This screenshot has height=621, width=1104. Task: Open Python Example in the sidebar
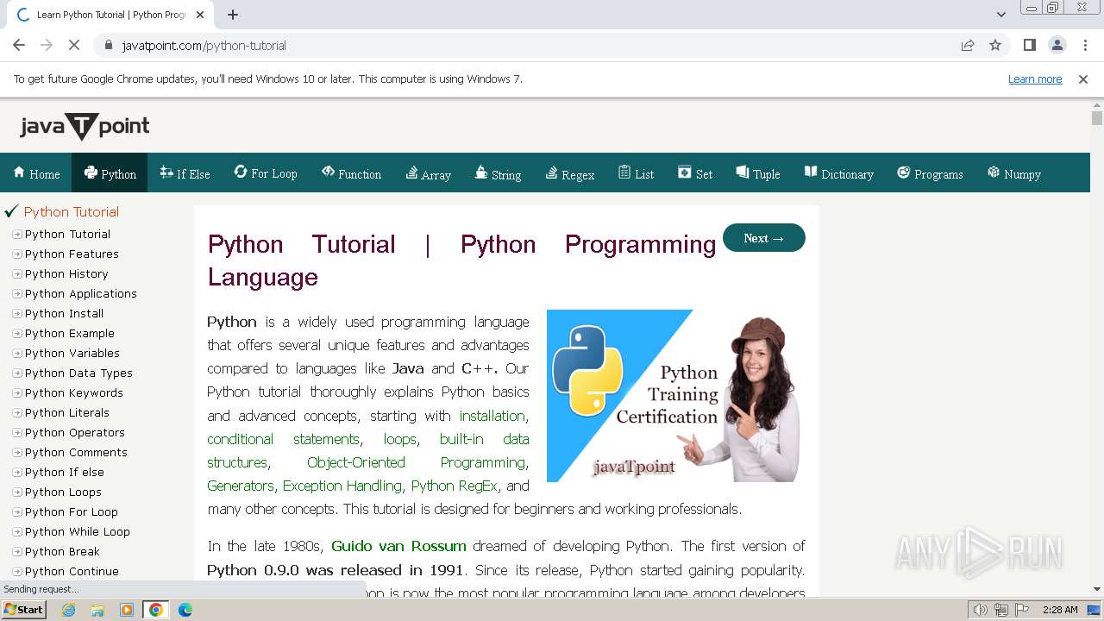tap(70, 334)
